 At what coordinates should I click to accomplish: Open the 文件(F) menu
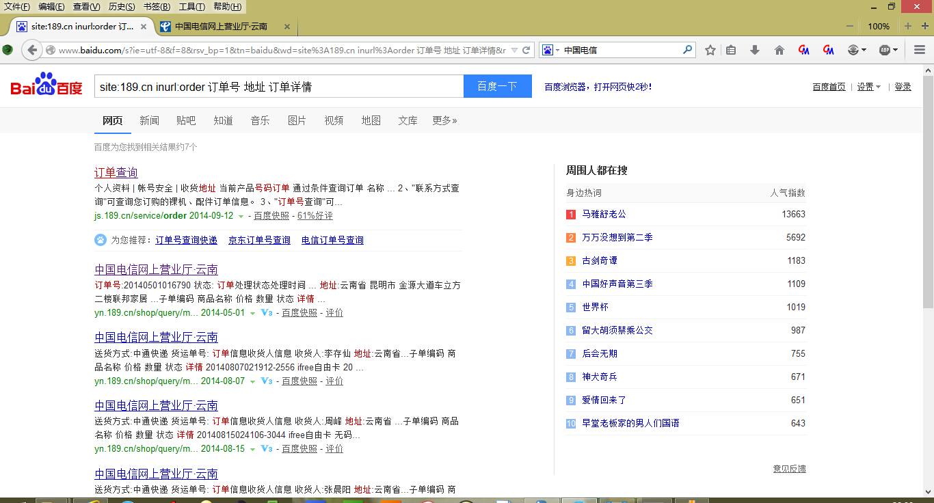click(x=17, y=7)
